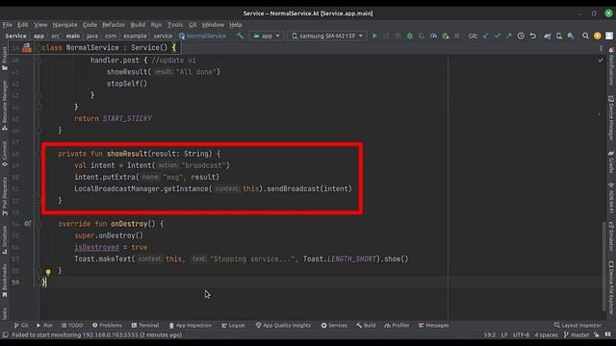Click the service breadcrumb segment
Screen dimensions: 616x346
(163, 36)
